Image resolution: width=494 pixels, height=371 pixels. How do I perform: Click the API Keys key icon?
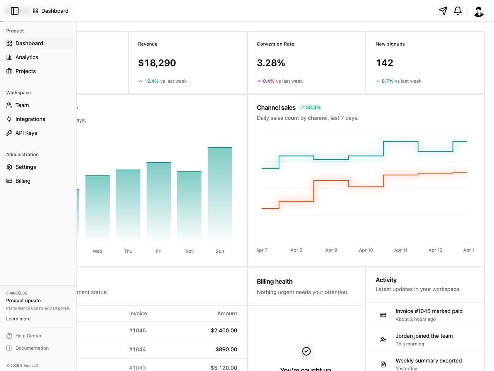(9, 133)
